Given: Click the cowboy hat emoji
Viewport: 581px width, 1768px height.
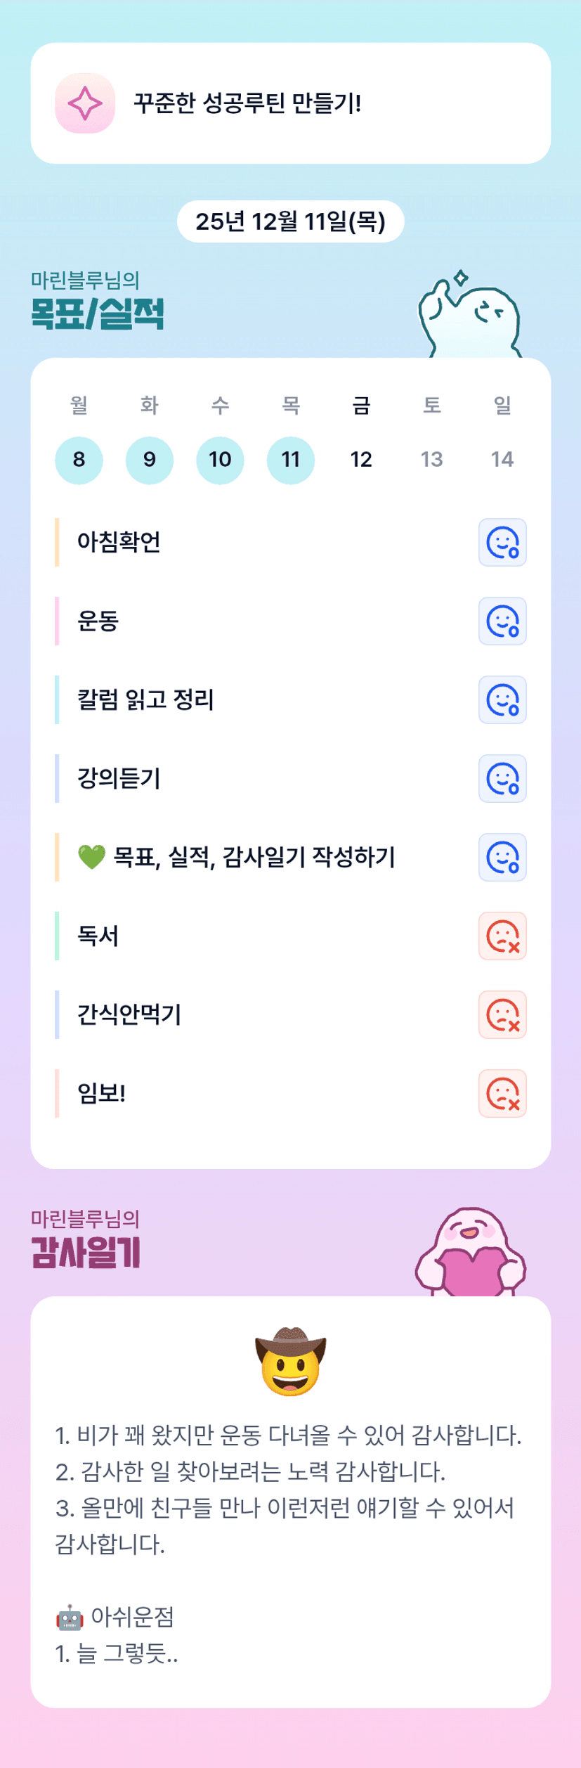Looking at the screenshot, I should coord(291,1360).
